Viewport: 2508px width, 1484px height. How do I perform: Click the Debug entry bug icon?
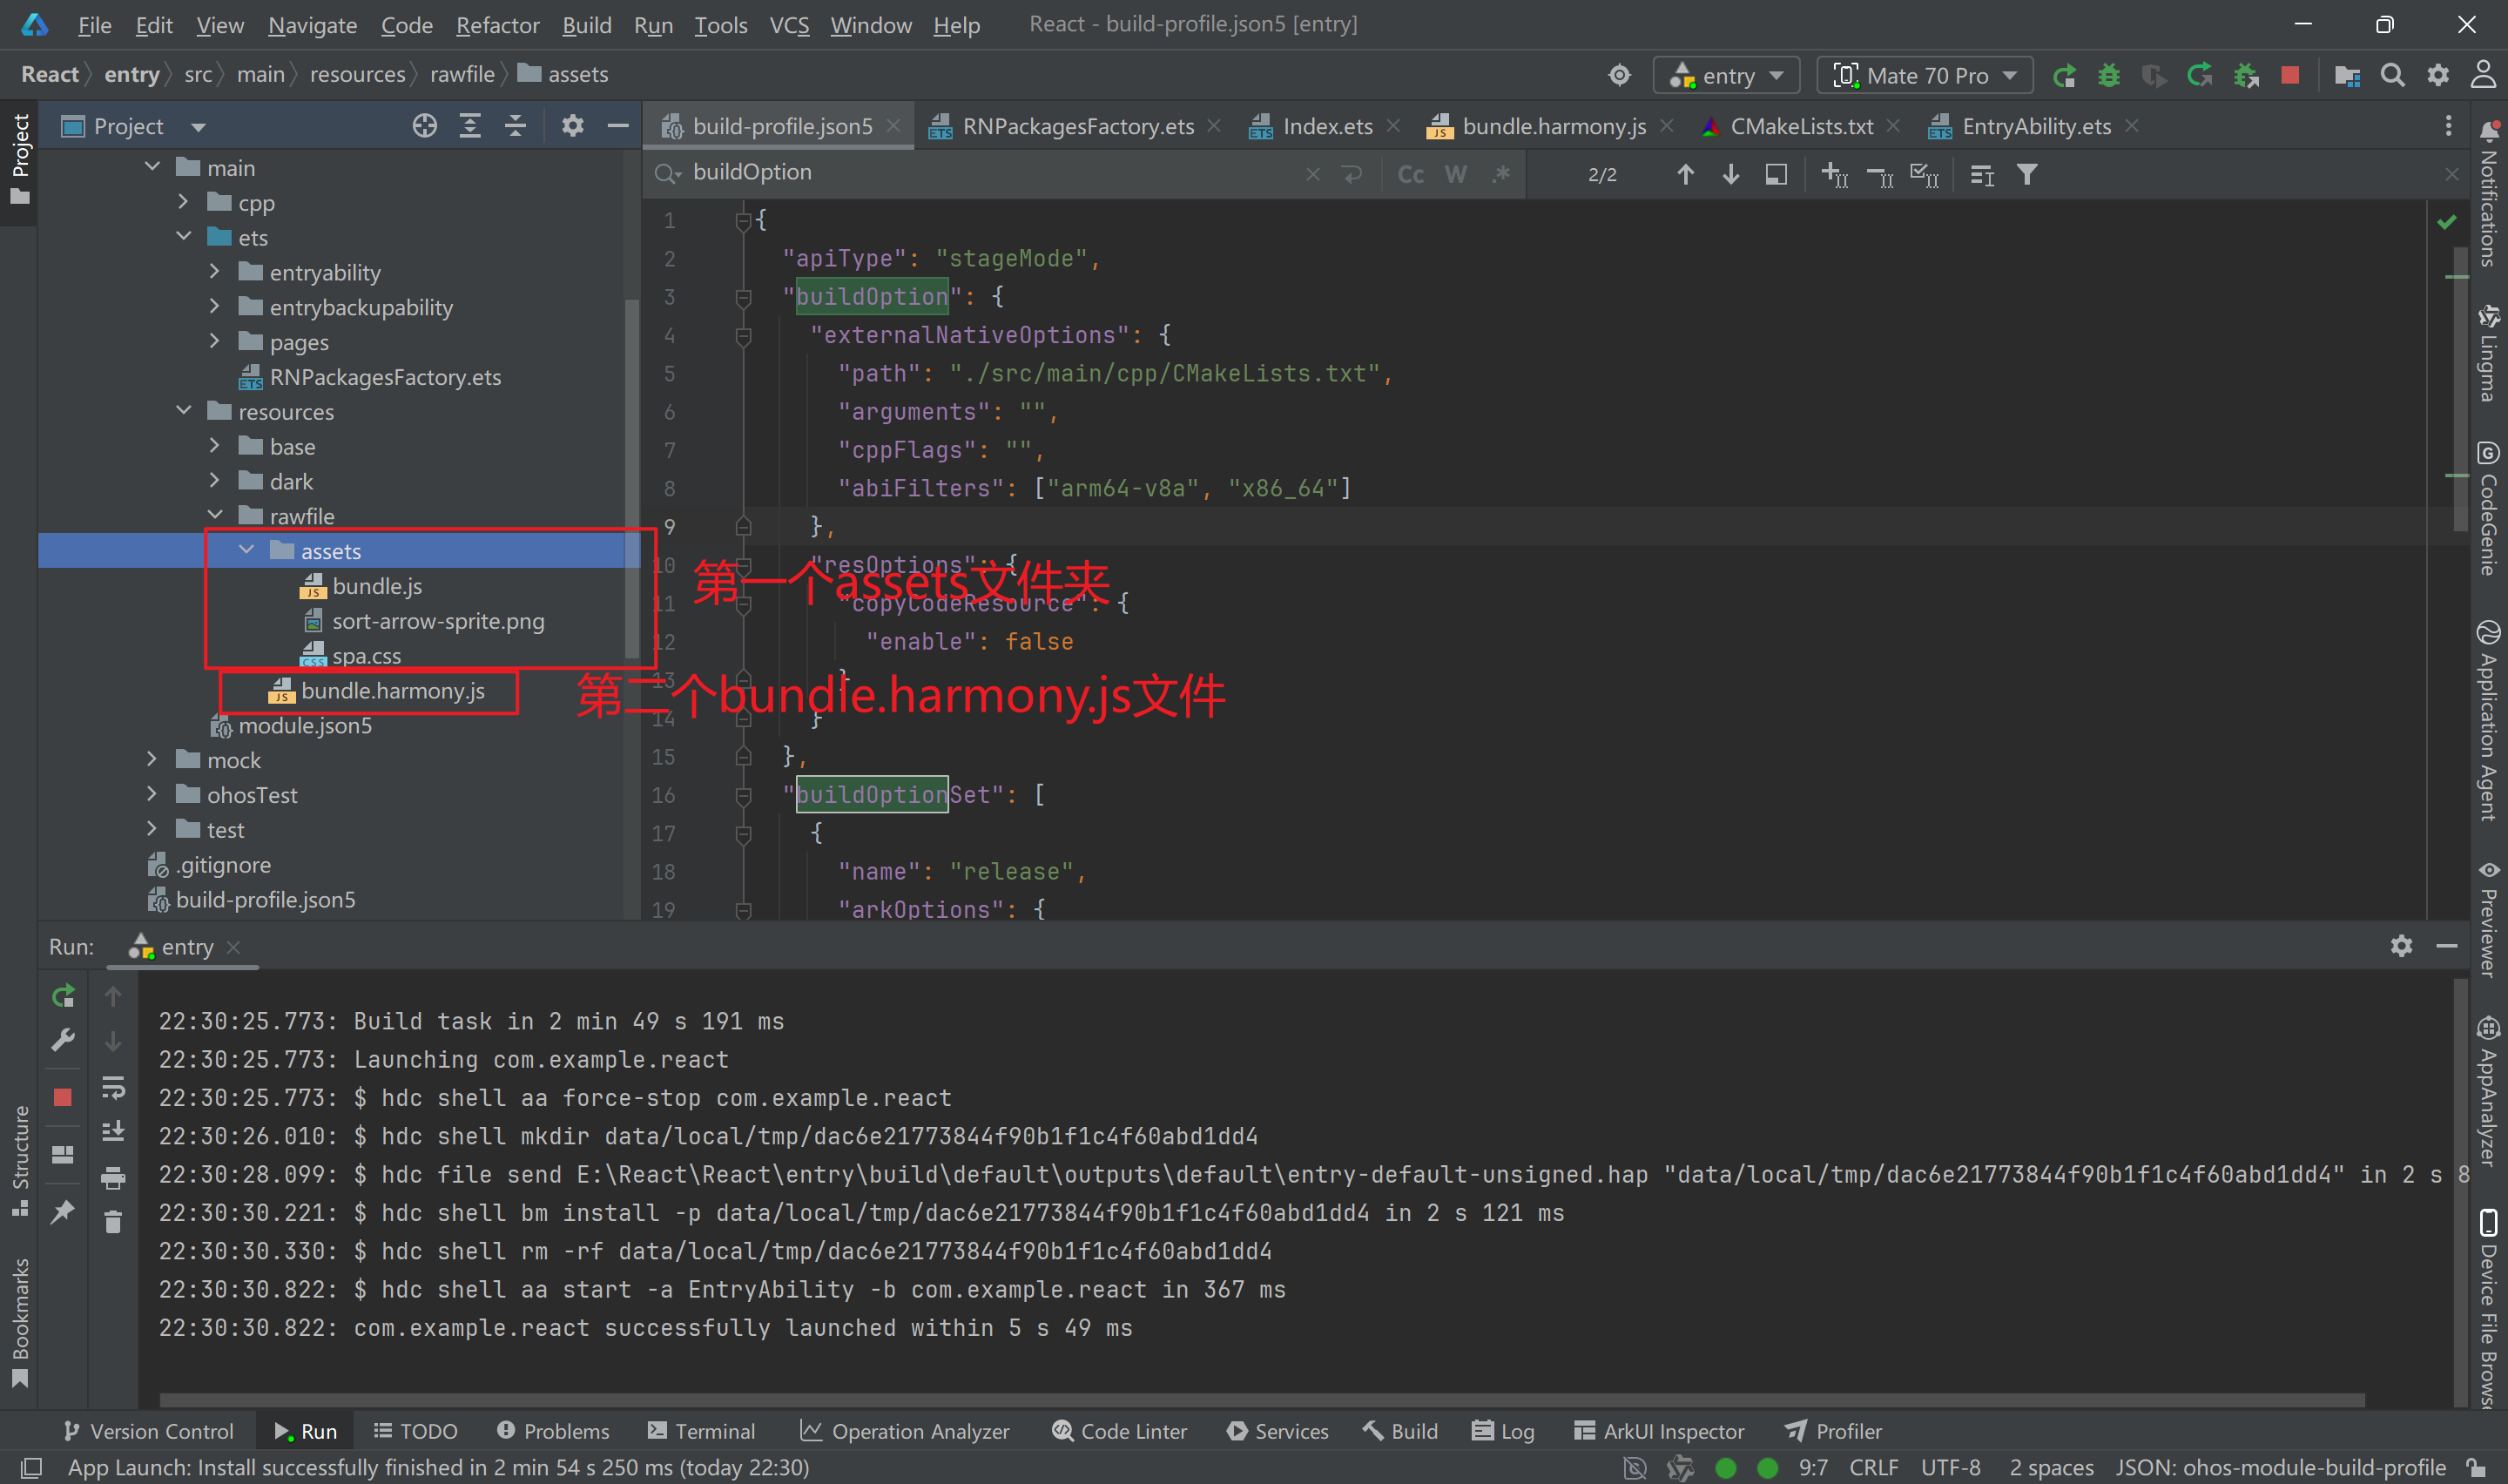coord(2108,75)
